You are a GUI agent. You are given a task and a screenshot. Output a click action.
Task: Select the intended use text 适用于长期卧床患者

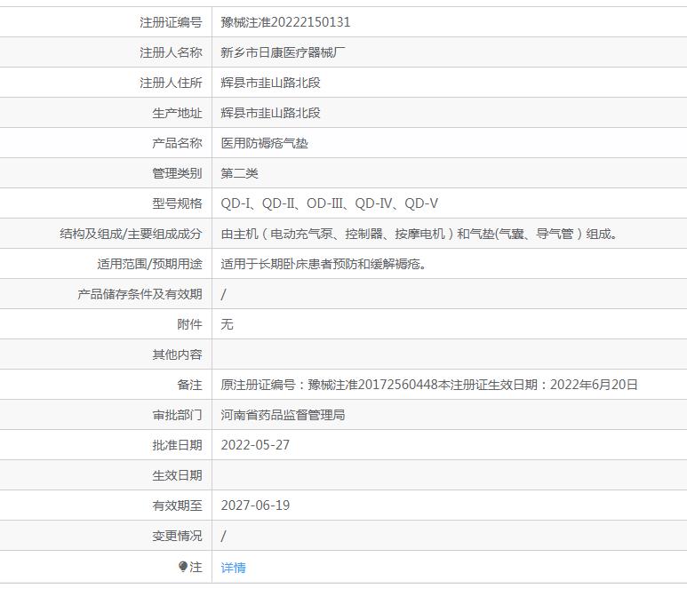click(x=324, y=264)
